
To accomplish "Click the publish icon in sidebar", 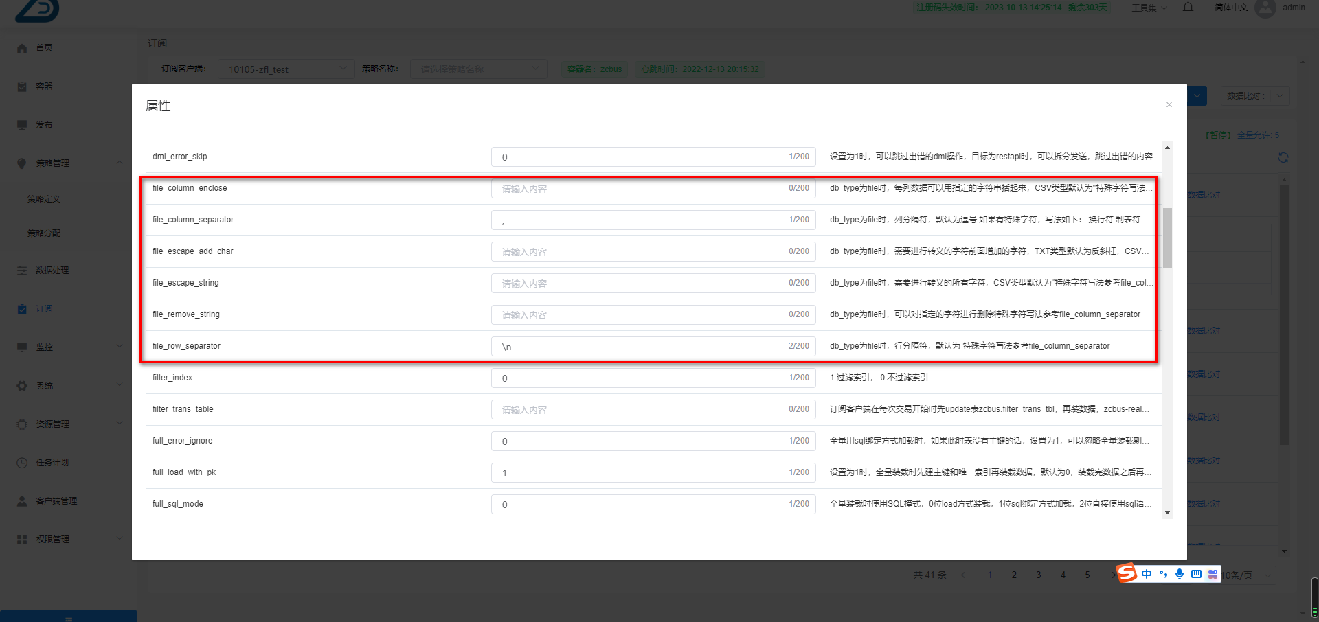I will click(x=22, y=125).
